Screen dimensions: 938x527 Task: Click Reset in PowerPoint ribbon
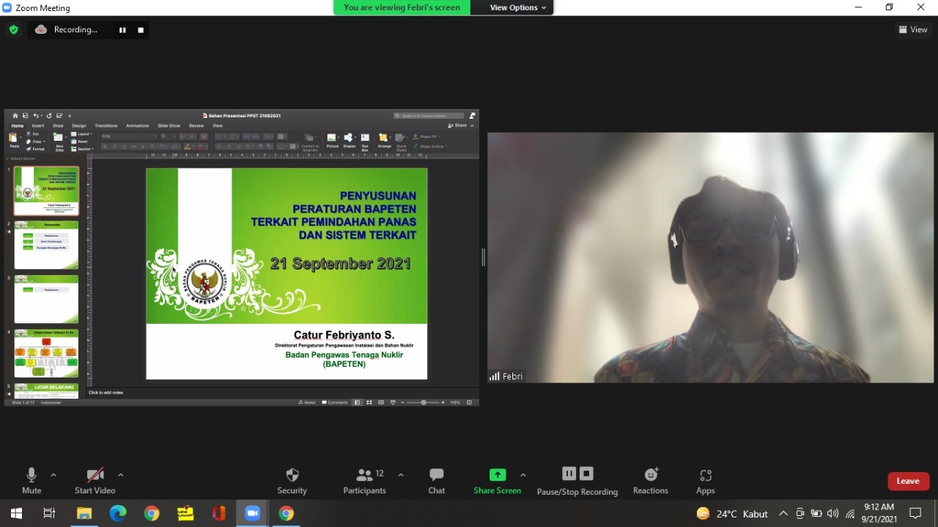79,141
